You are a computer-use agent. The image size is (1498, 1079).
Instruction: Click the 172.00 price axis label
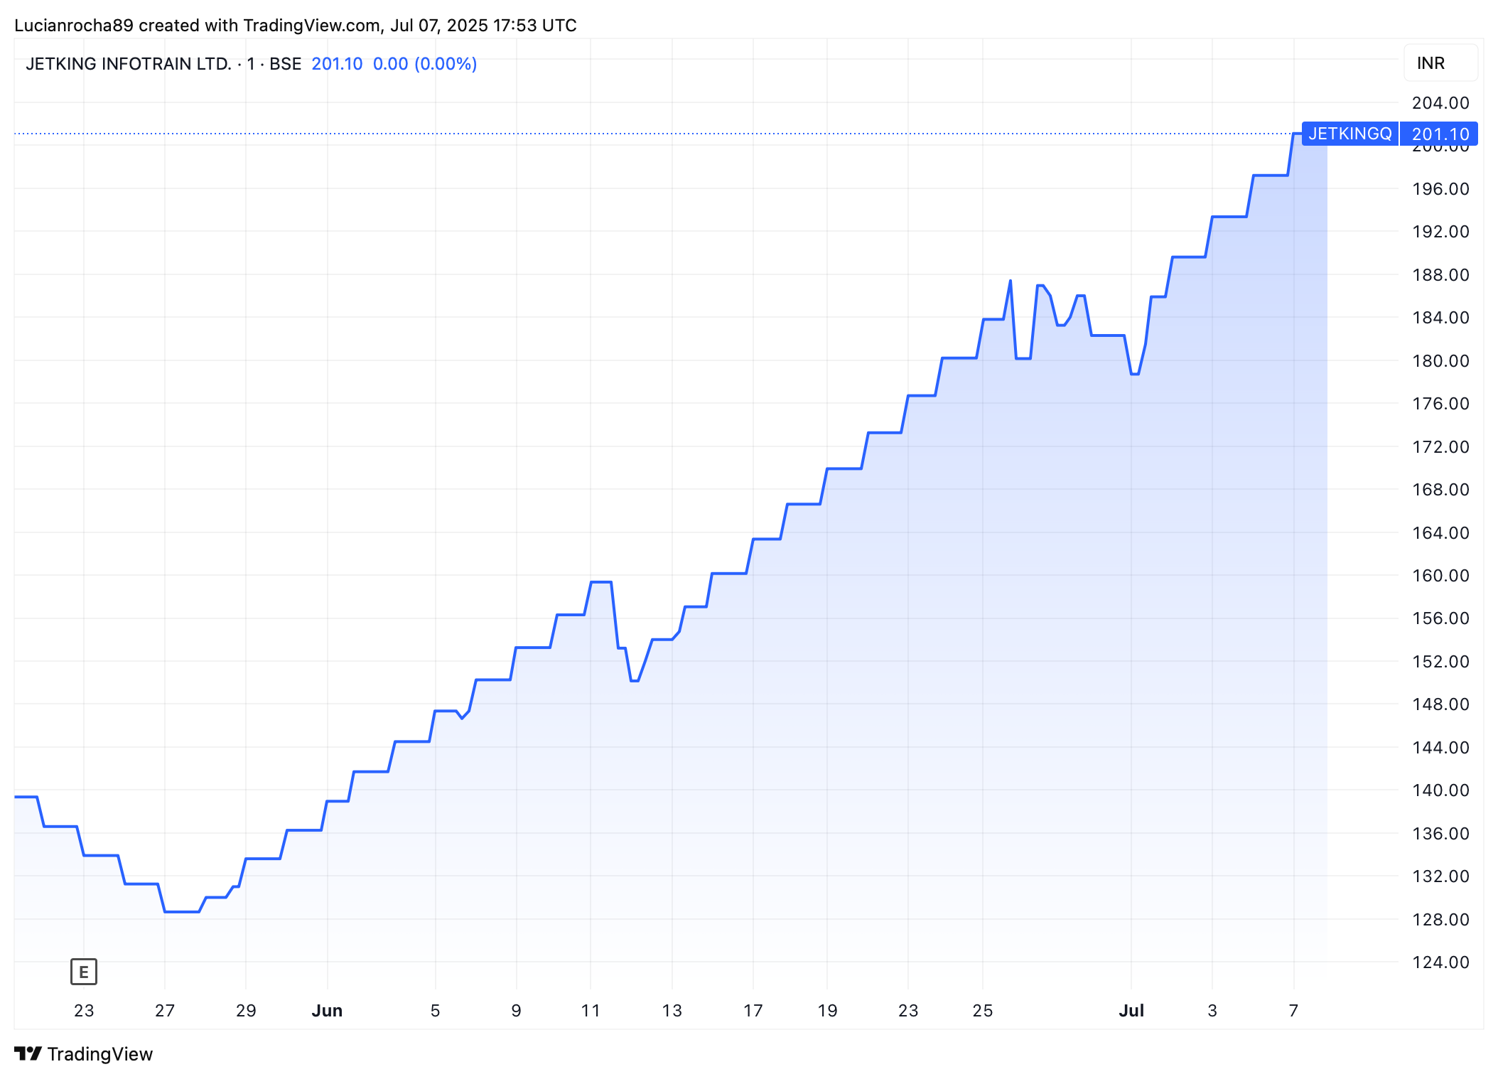(x=1440, y=447)
